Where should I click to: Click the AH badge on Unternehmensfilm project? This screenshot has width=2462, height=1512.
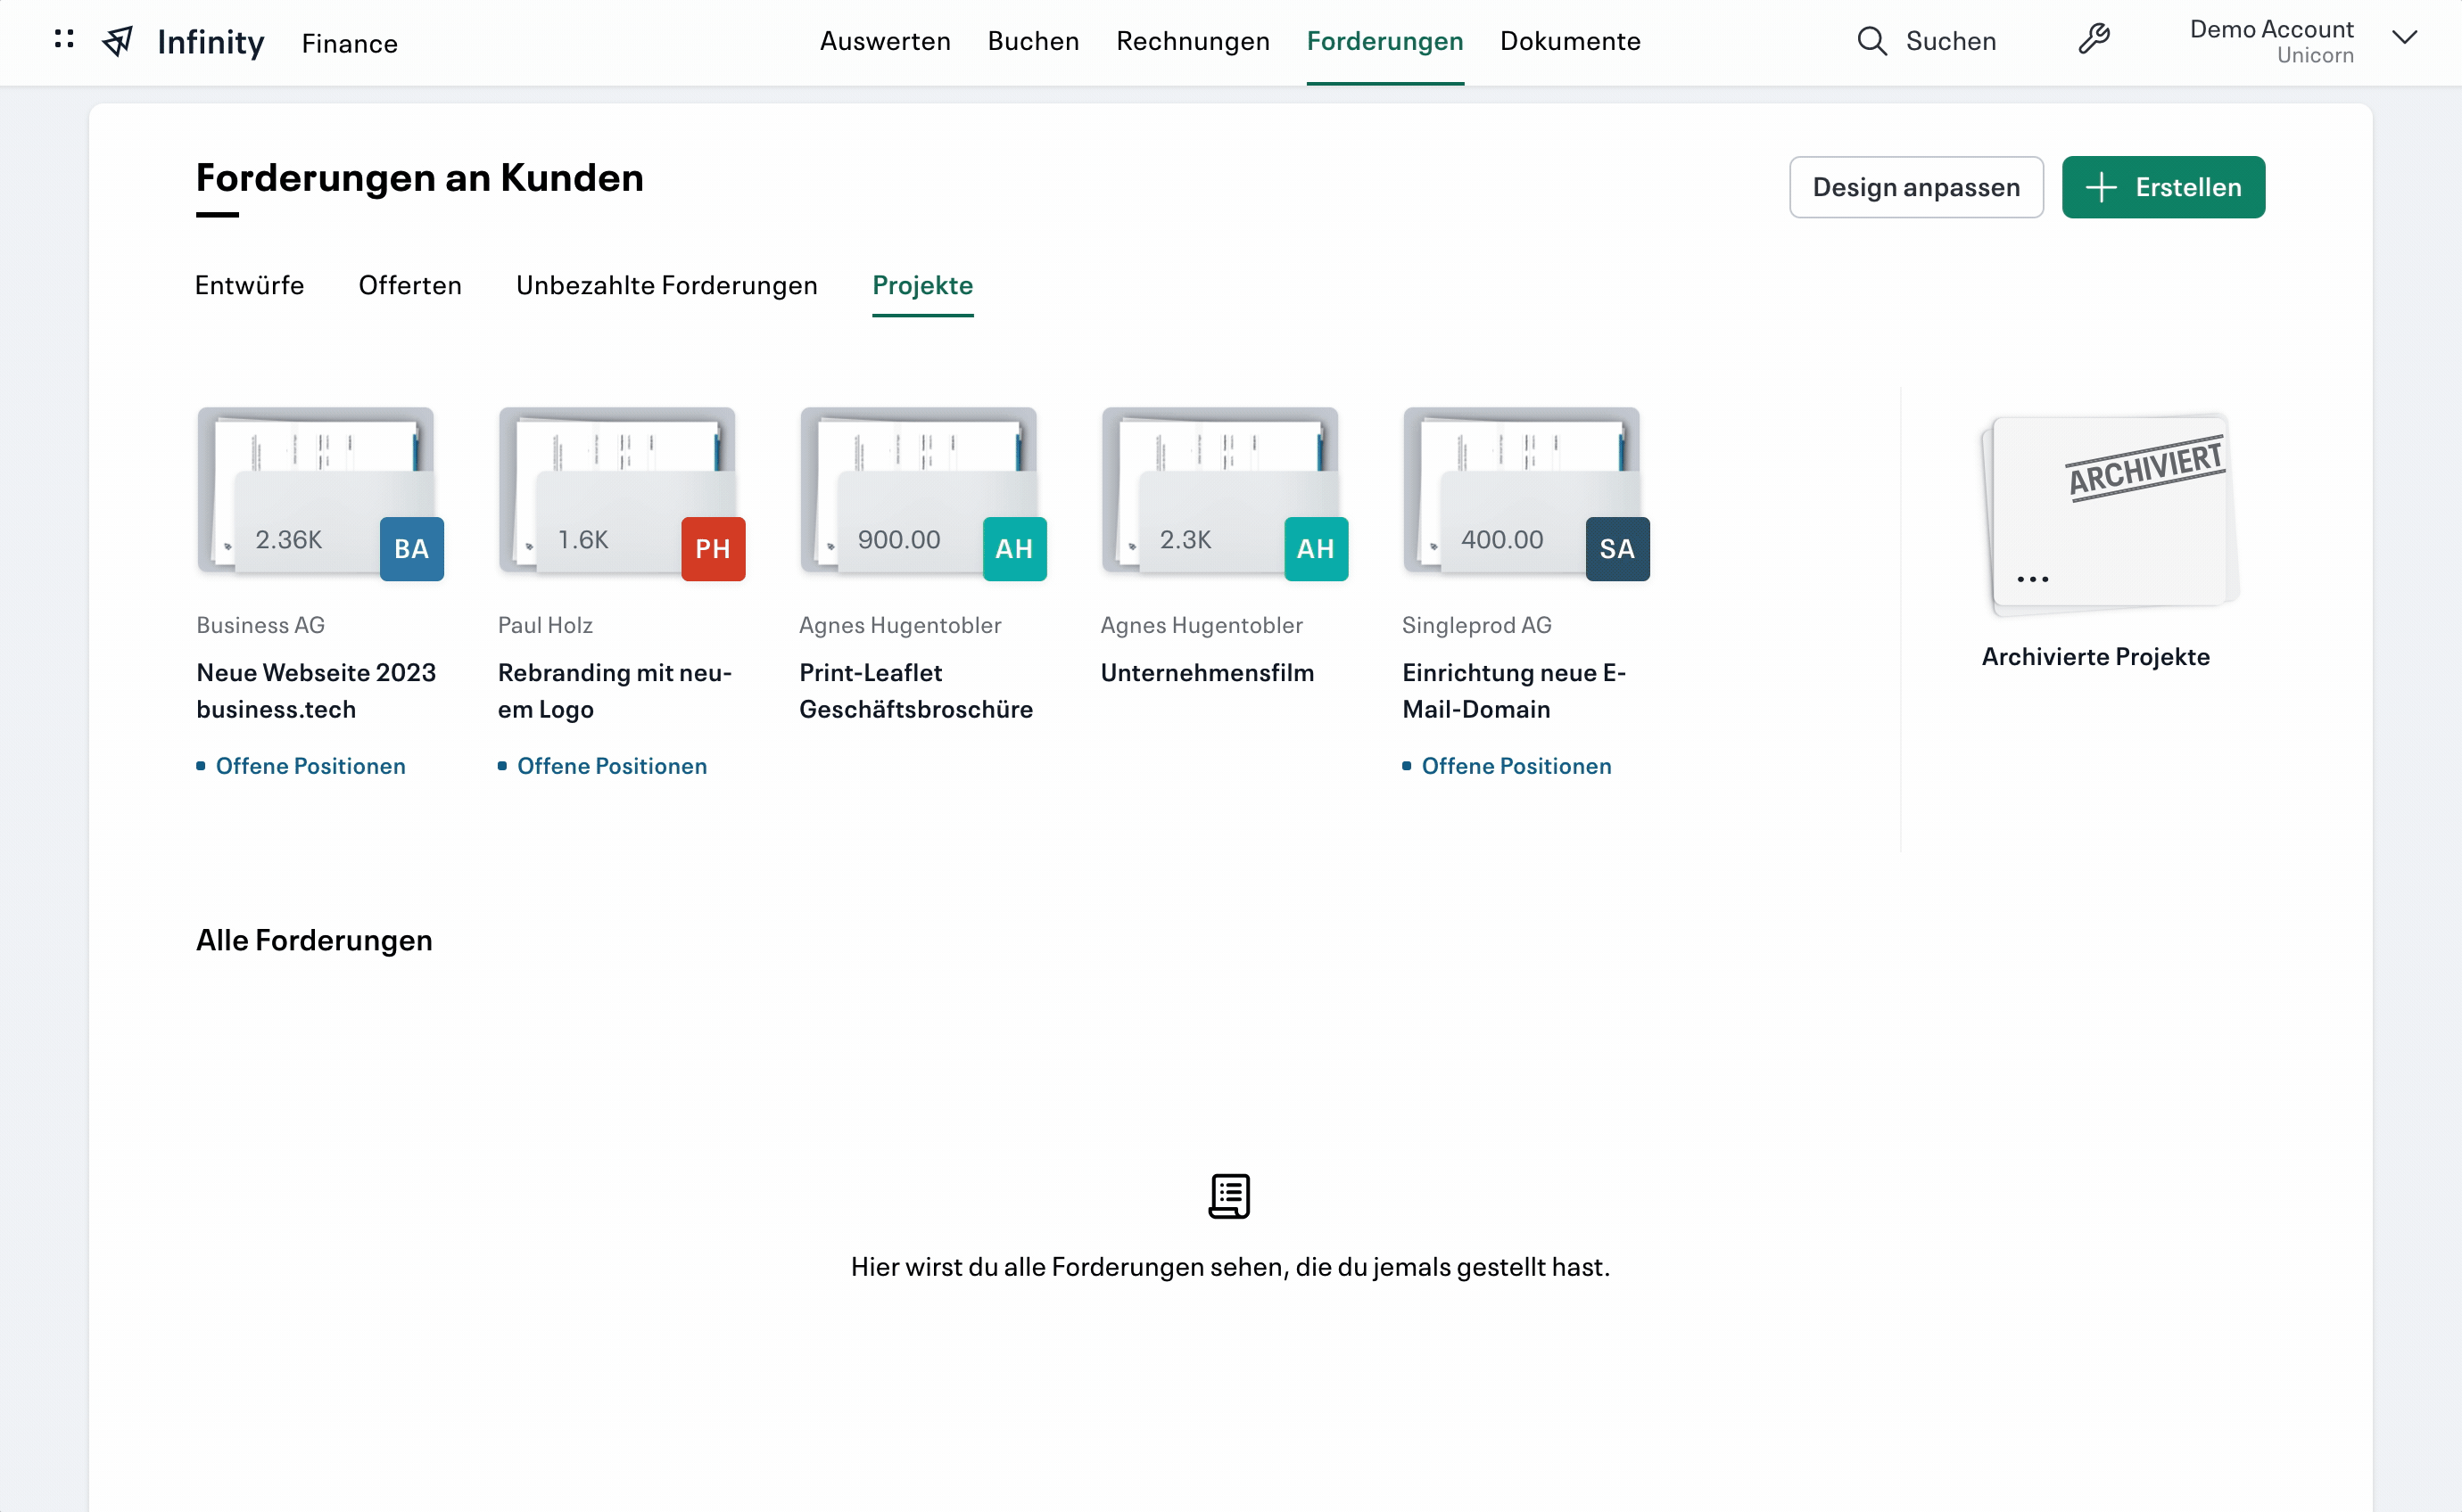coord(1316,548)
